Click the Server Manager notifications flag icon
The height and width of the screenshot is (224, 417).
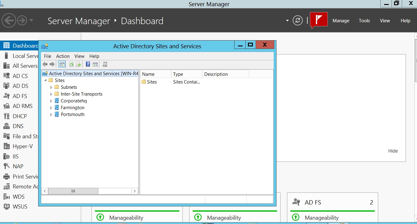[x=319, y=20]
